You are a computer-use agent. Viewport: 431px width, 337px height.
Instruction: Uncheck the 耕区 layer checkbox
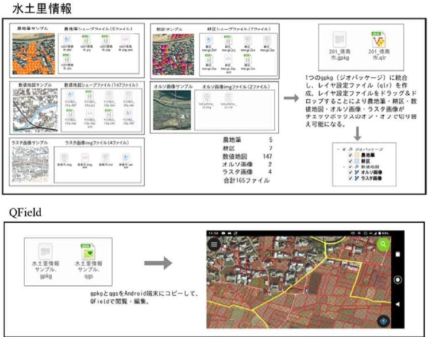click(x=350, y=161)
